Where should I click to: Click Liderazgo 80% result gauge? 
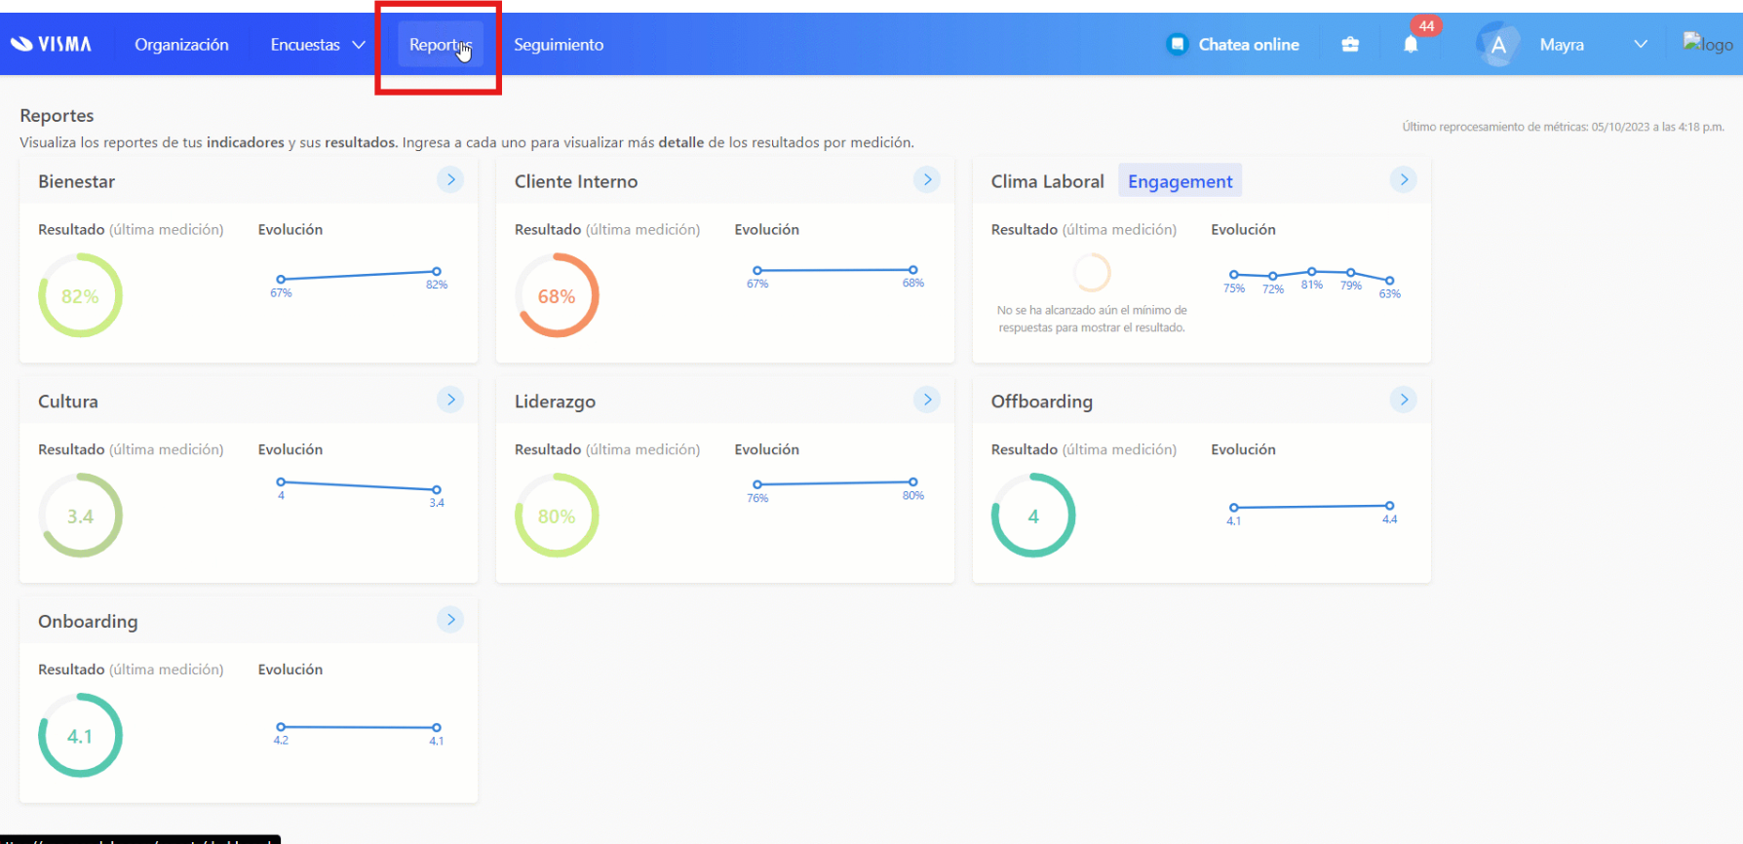(557, 516)
